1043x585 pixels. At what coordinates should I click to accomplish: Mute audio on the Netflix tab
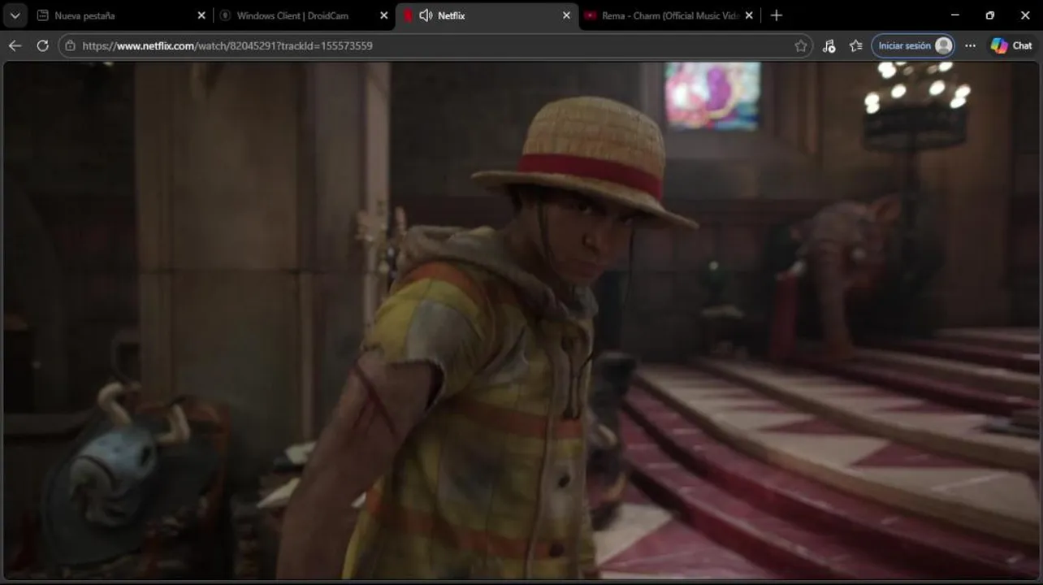coord(426,15)
